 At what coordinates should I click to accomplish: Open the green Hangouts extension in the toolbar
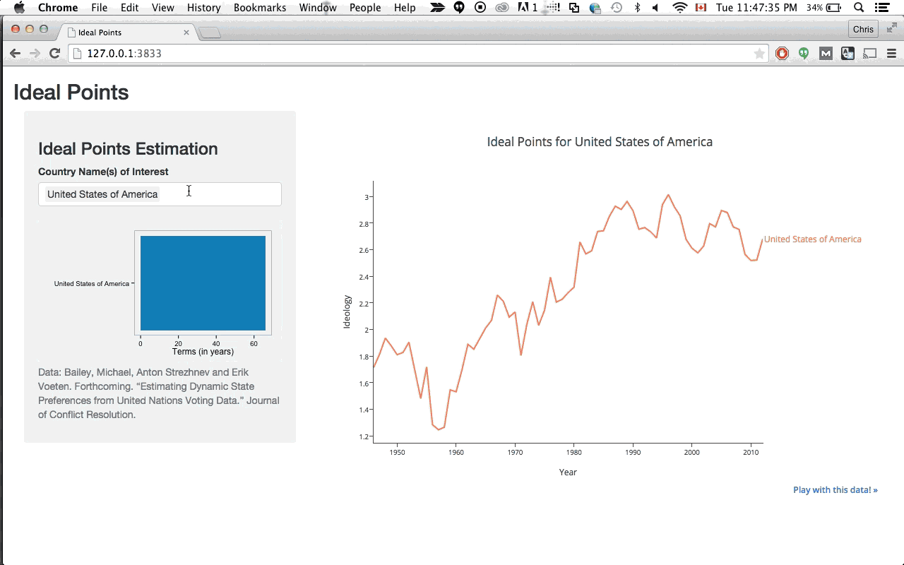804,53
